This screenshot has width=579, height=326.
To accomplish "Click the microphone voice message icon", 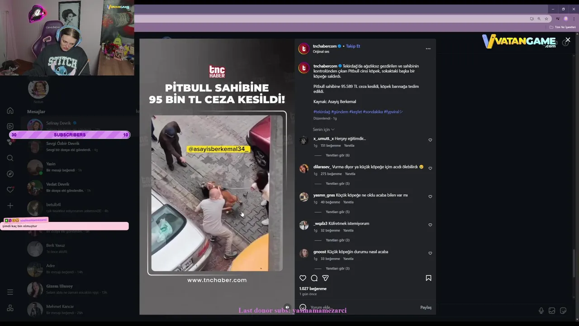I will click(541, 311).
